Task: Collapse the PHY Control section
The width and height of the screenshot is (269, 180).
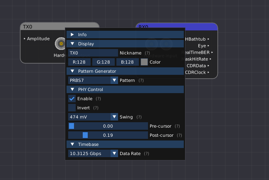Action: pos(125,89)
